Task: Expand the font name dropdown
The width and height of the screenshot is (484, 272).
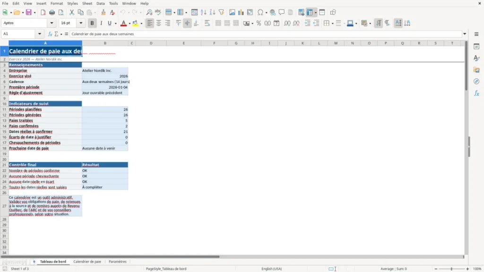Action: (x=52, y=23)
